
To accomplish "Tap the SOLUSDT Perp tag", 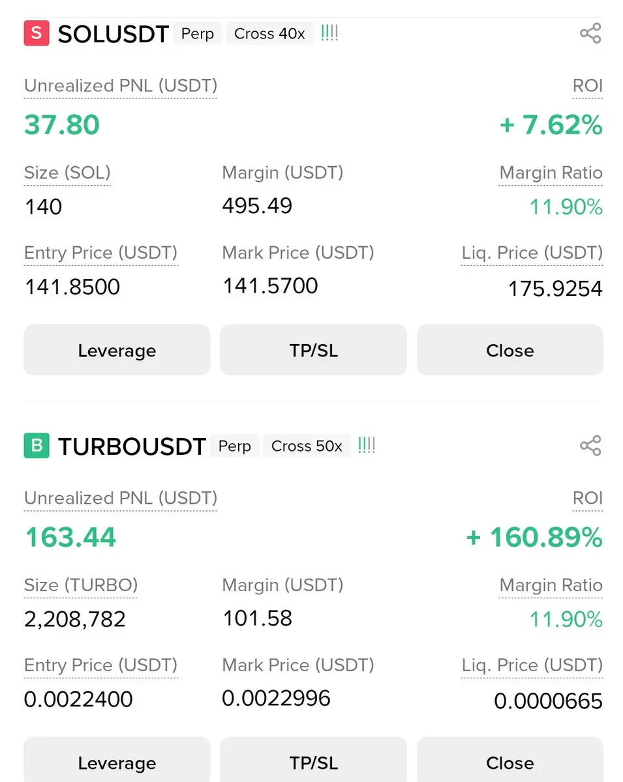I will 198,33.
